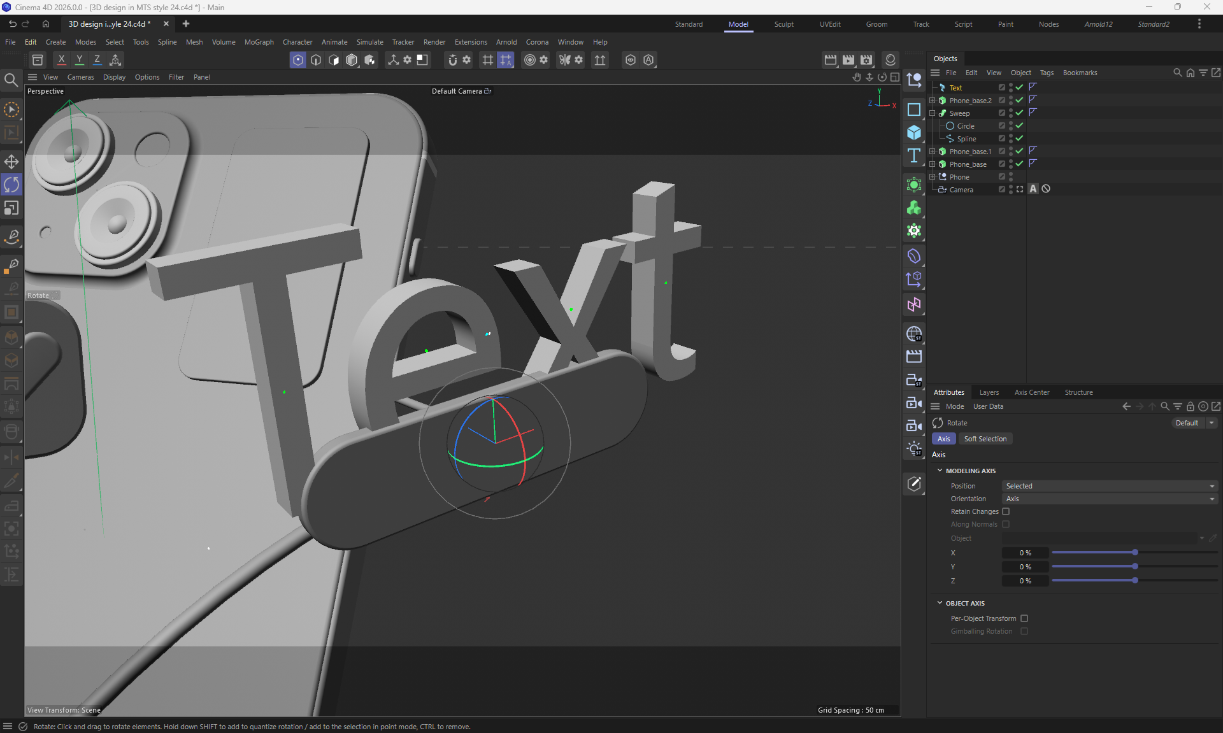
Task: Click the Cube primitive icon
Action: (x=914, y=132)
